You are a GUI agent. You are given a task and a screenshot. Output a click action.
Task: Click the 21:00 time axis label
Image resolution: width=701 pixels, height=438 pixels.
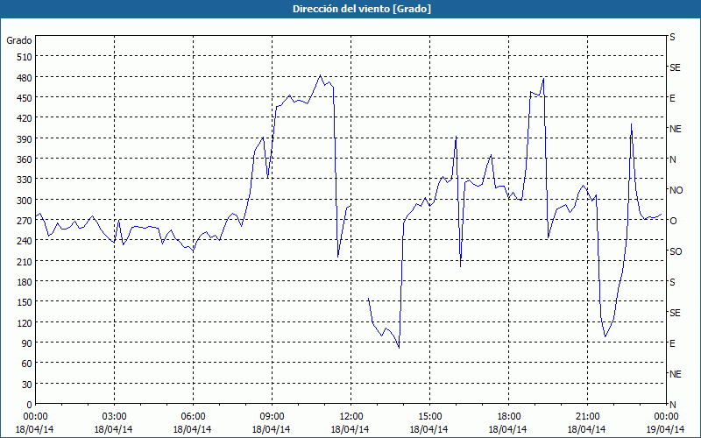pyautogui.click(x=587, y=417)
